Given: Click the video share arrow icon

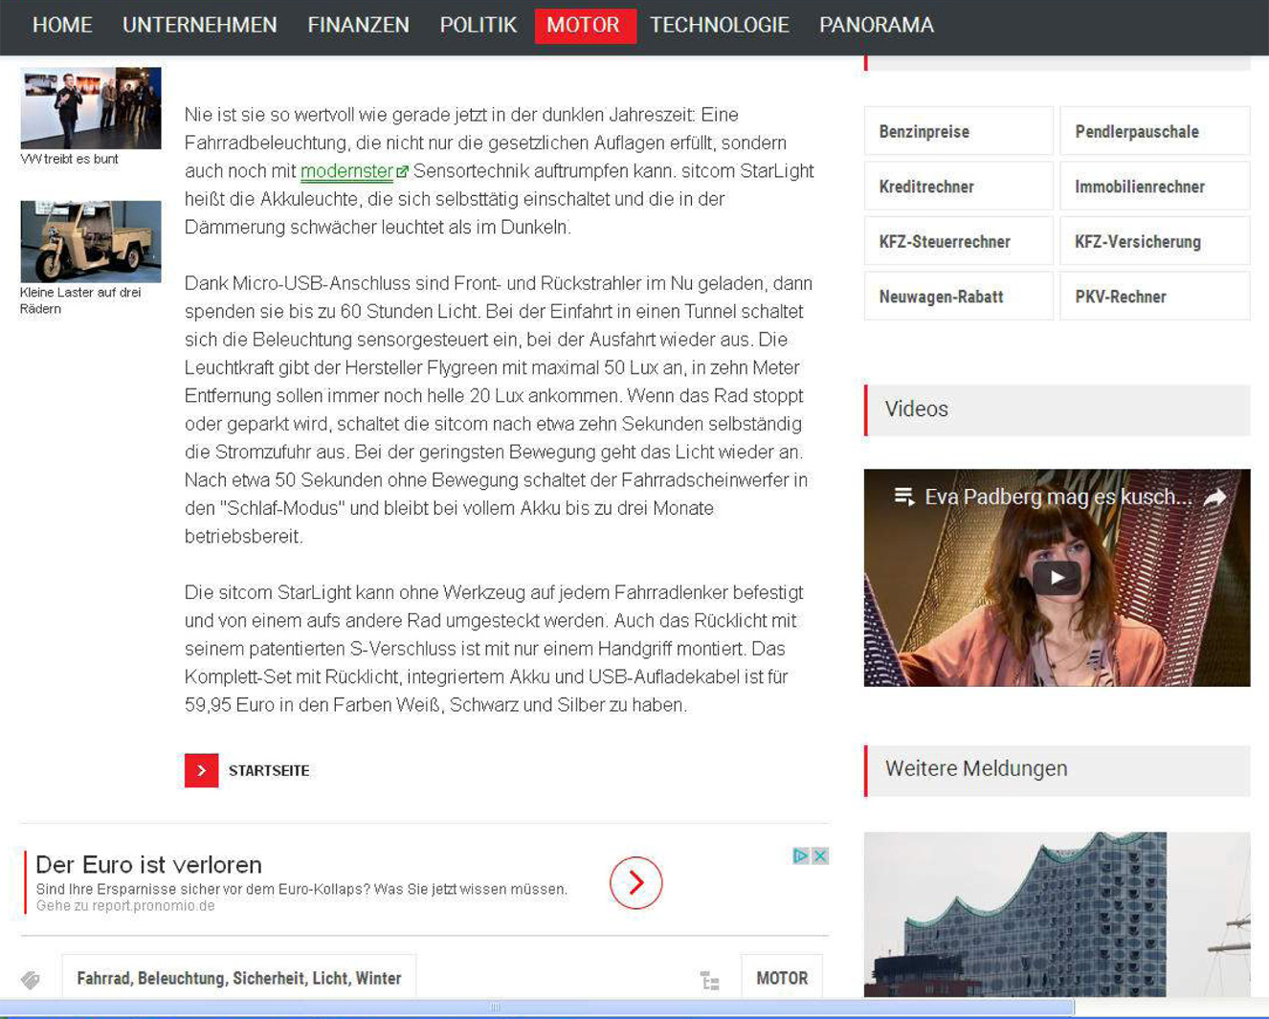Looking at the screenshot, I should tap(1214, 498).
